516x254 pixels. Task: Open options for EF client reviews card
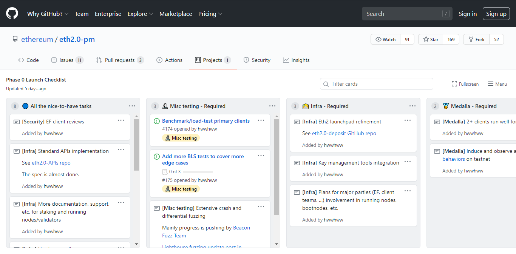point(121,120)
